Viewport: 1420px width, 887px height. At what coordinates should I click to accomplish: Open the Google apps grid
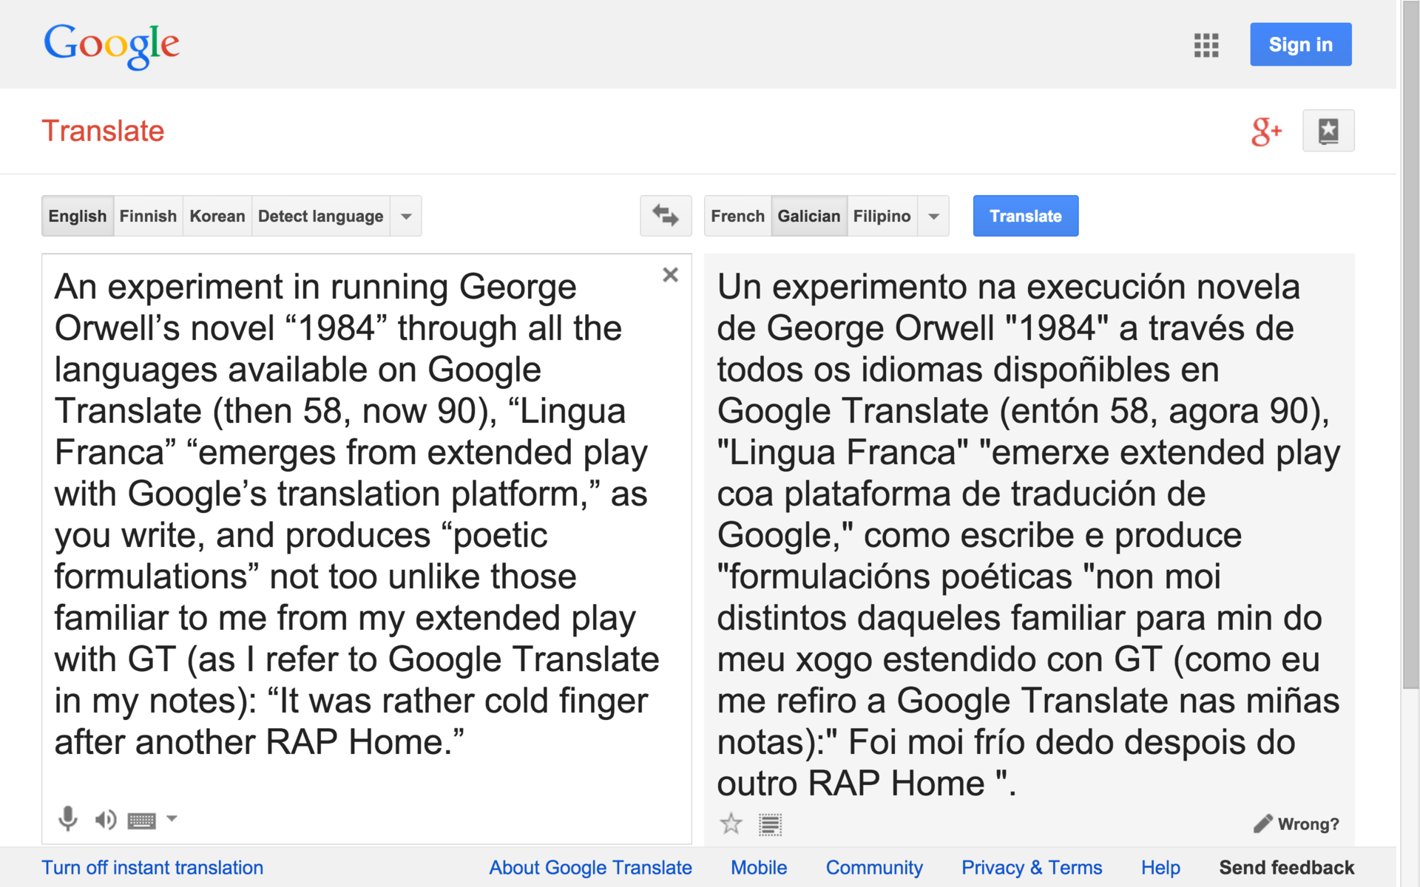1206,45
